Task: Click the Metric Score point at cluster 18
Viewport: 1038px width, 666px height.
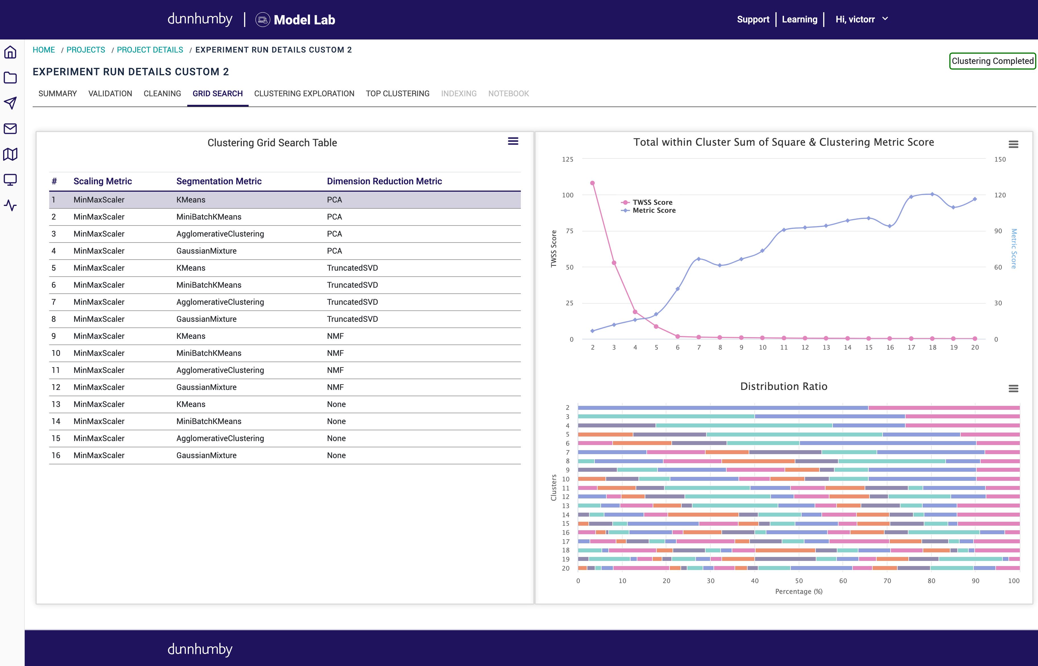Action: (932, 194)
